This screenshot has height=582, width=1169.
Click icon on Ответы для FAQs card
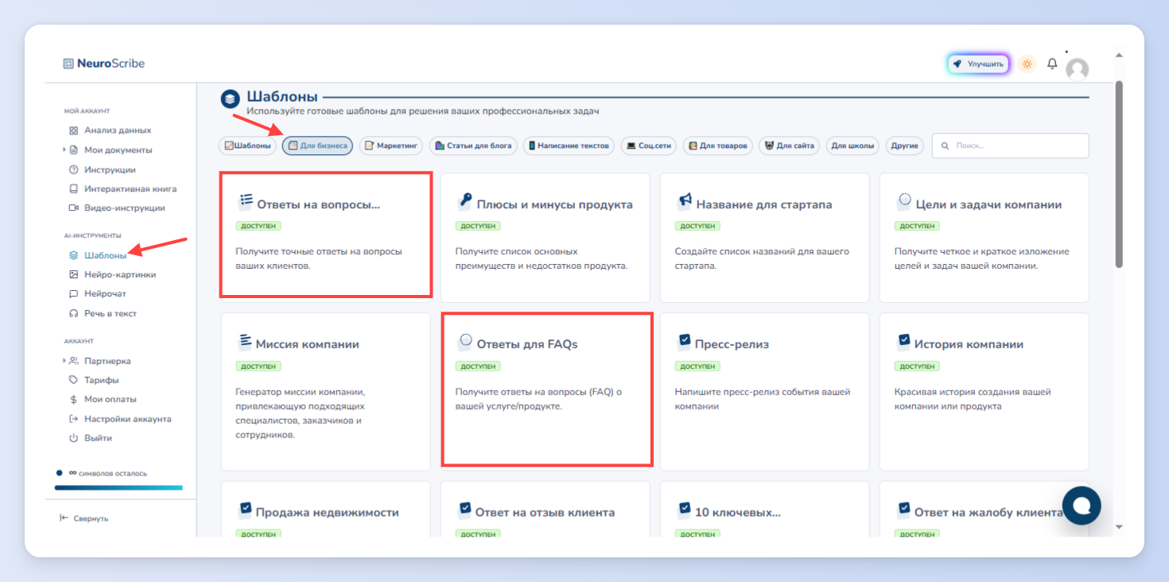click(x=465, y=341)
